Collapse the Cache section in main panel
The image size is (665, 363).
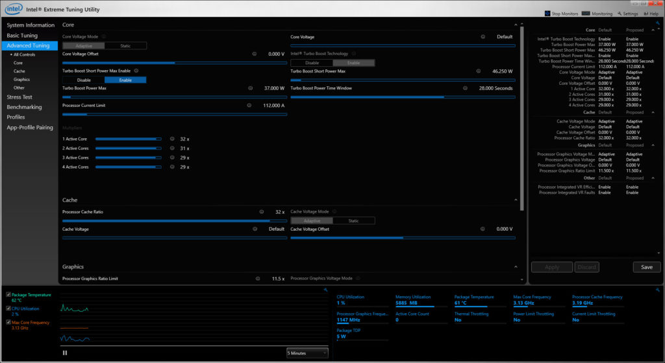(516, 200)
